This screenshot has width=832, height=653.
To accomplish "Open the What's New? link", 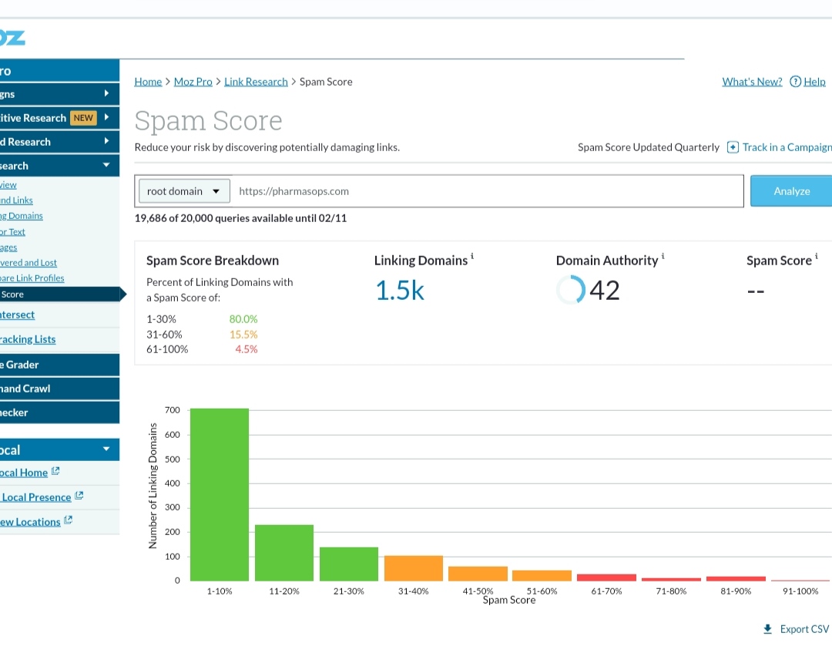I will coord(751,81).
